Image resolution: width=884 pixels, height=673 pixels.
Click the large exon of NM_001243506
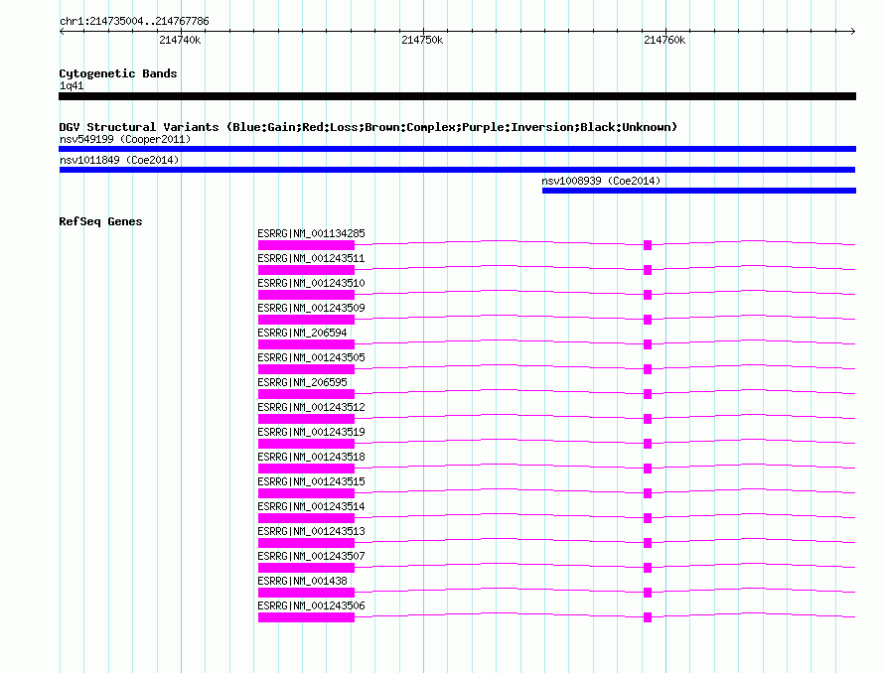[x=306, y=617]
